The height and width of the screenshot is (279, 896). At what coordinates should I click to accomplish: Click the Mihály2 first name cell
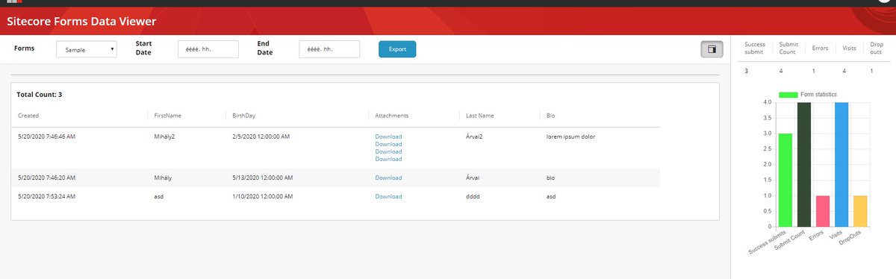(164, 137)
